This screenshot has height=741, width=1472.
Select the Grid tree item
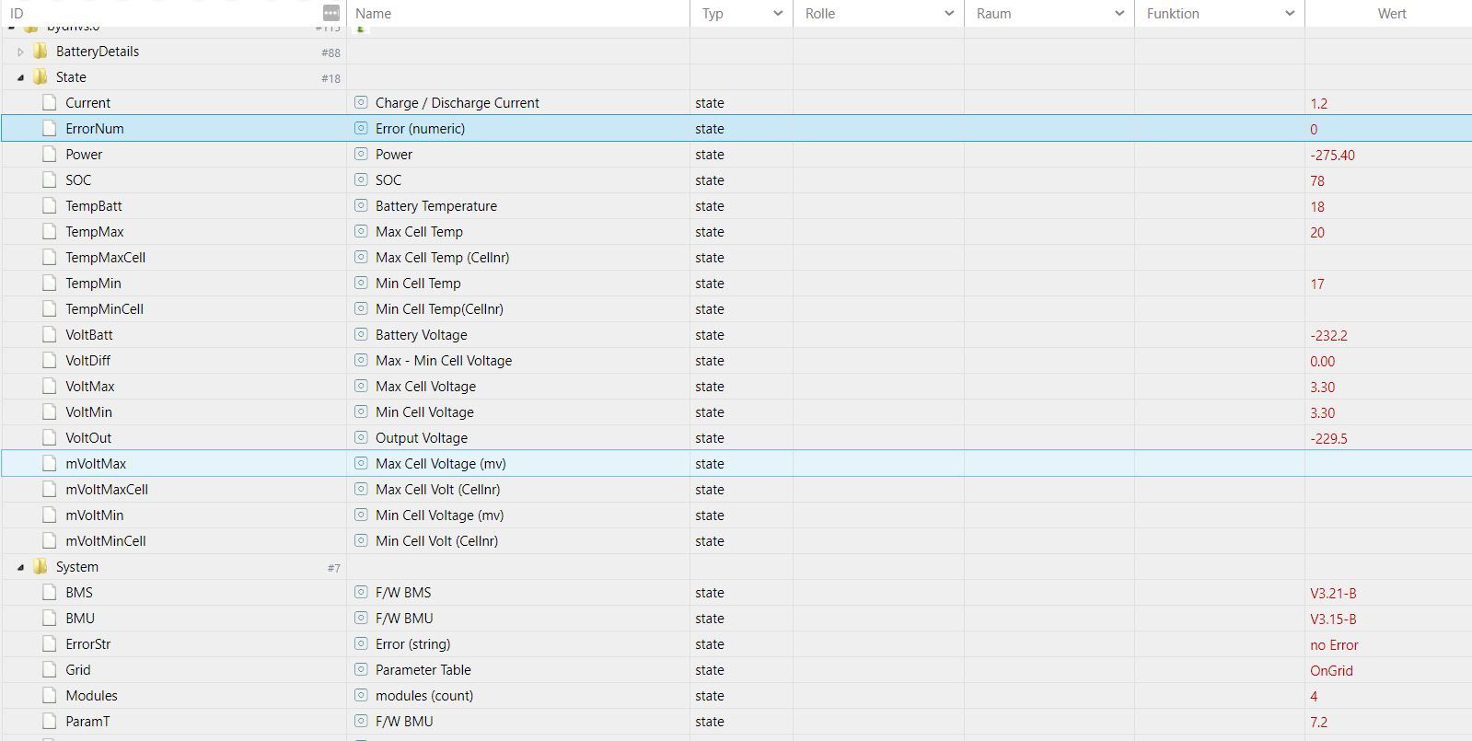[x=77, y=670]
